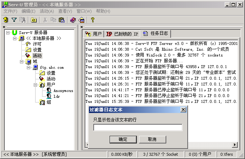The height and width of the screenshot is (159, 245).
Task: Switch to the 任务日志 tab
Action: [155, 33]
